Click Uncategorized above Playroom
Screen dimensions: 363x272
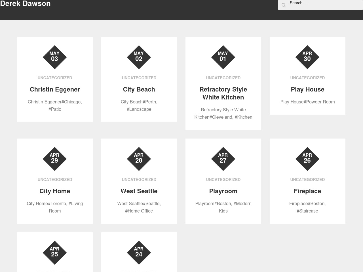pos(223,179)
